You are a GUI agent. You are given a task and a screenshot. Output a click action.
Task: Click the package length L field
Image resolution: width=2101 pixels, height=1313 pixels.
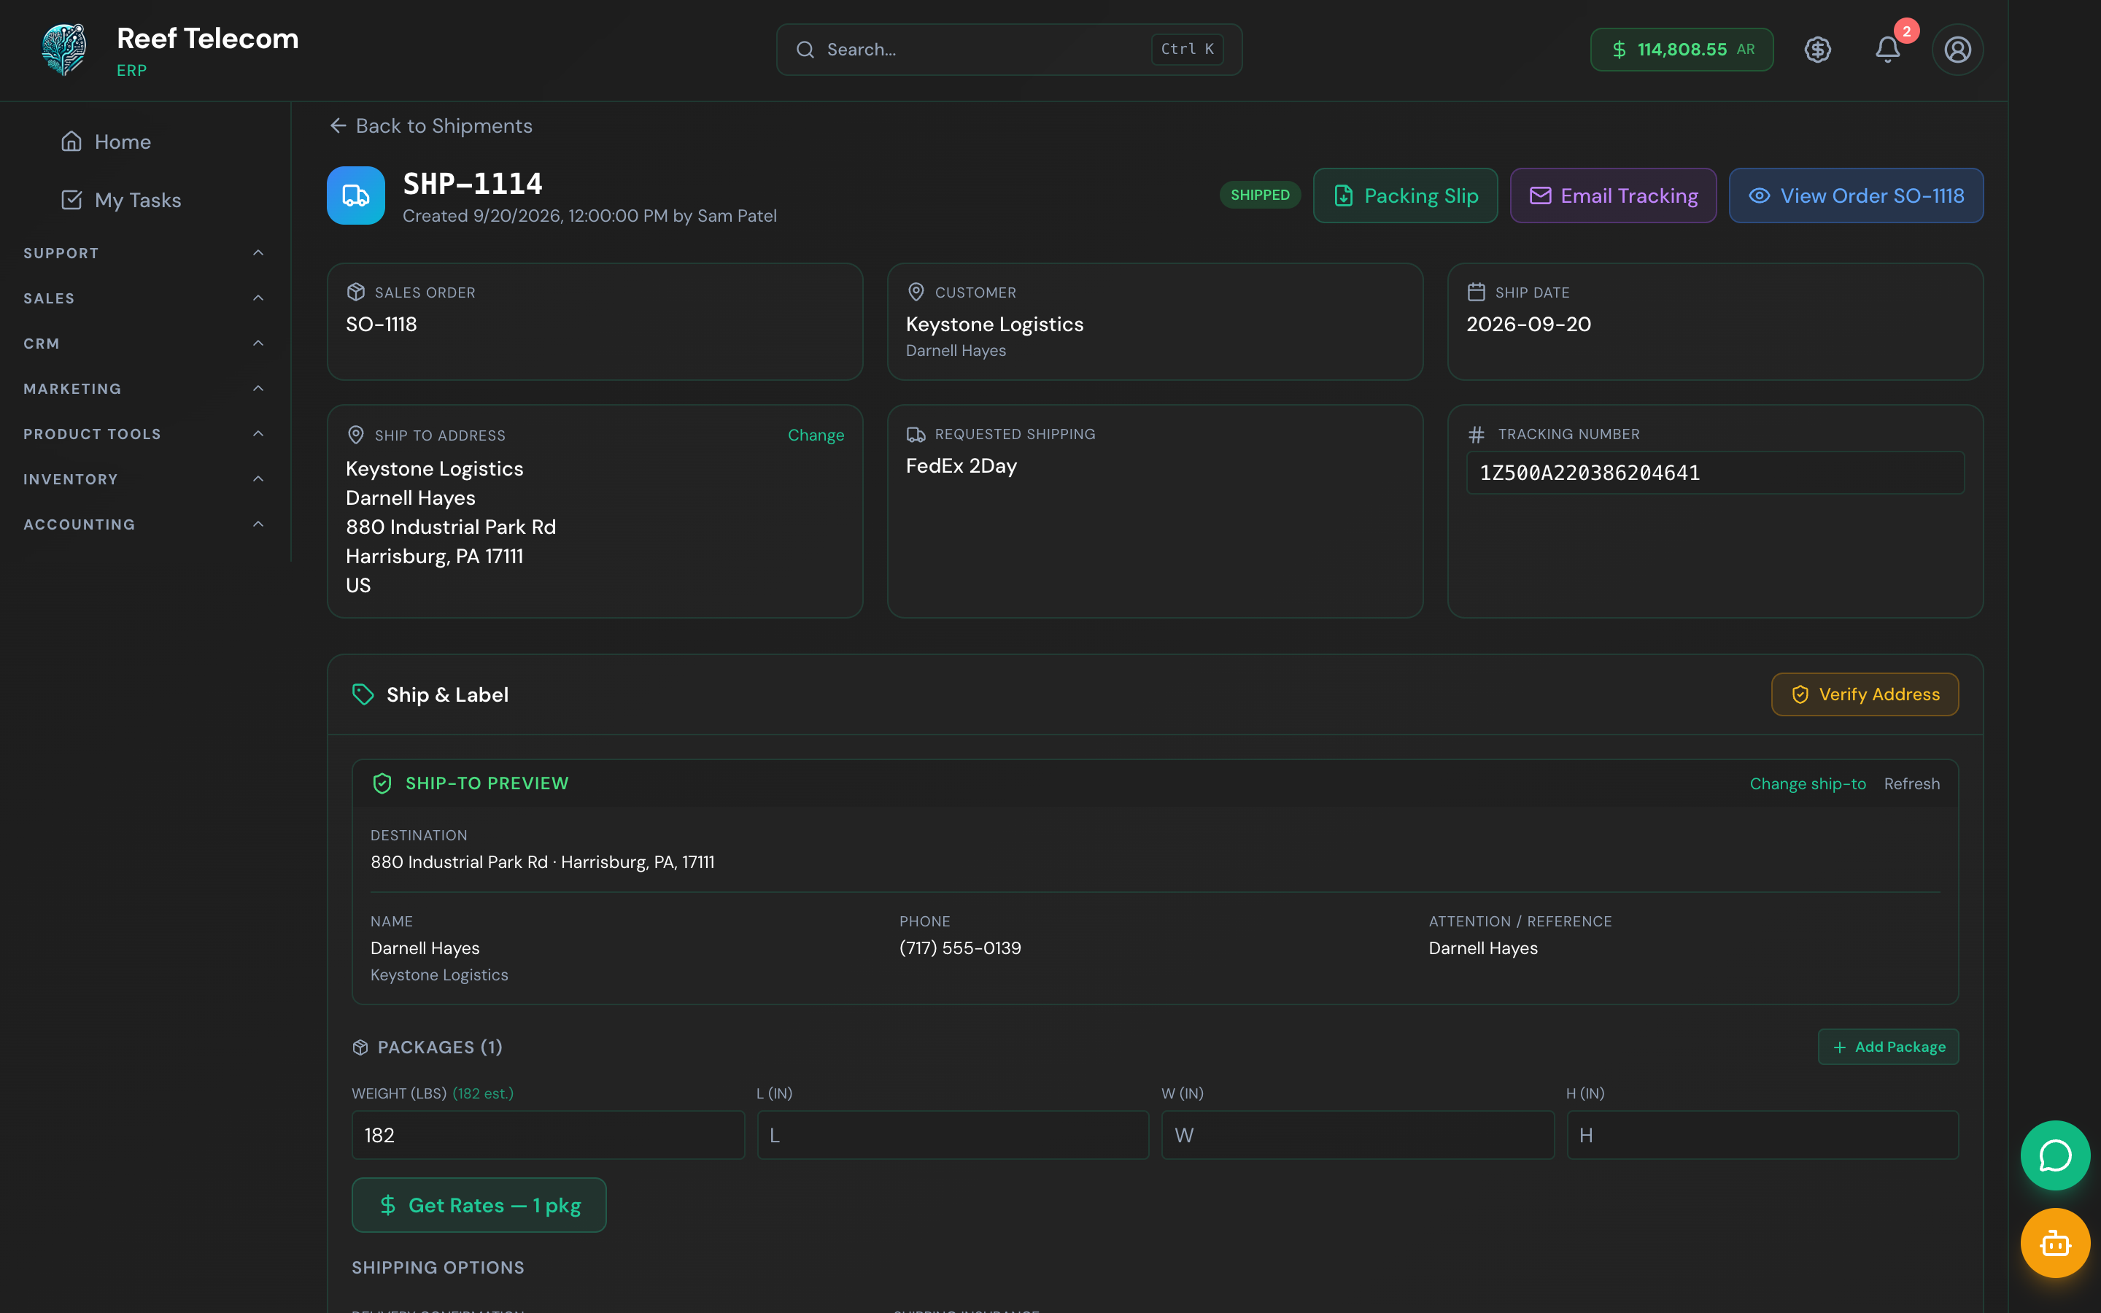click(953, 1135)
